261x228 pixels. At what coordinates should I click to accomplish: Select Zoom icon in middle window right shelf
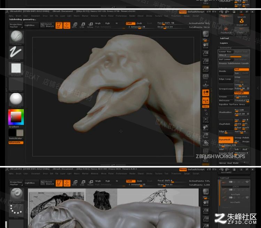[206, 53]
